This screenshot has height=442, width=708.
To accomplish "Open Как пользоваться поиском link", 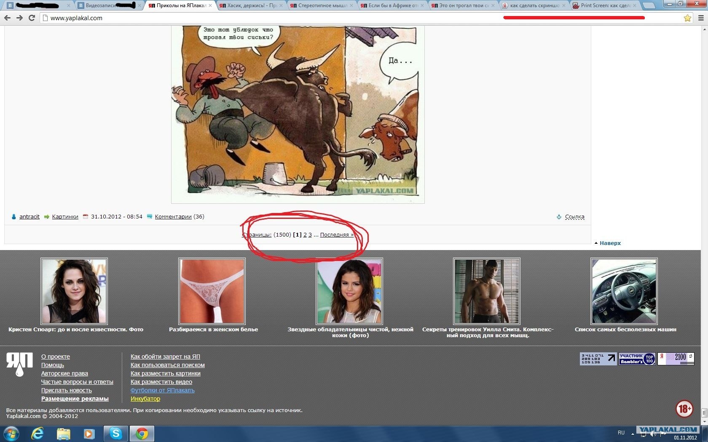I will [168, 365].
